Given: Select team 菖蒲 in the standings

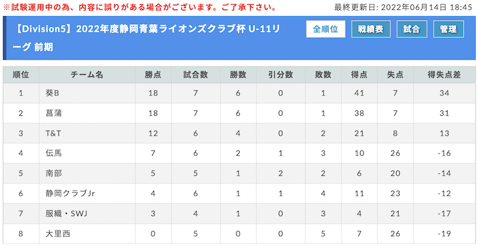Looking at the screenshot, I should pyautogui.click(x=53, y=113).
